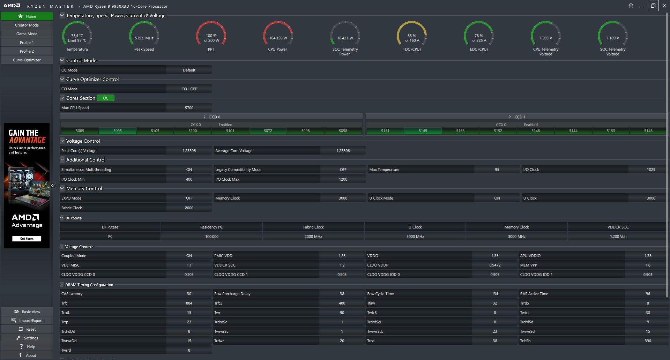Open Curve Optimizer tab
This screenshot has height=360, width=670.
click(27, 60)
